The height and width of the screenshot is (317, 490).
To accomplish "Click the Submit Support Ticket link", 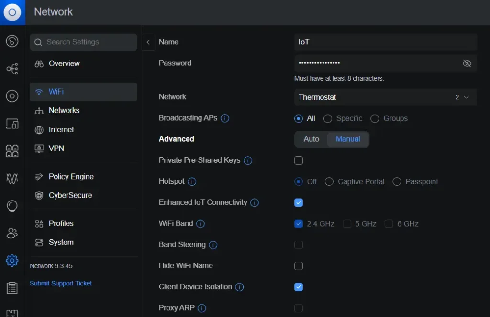I will [x=61, y=283].
